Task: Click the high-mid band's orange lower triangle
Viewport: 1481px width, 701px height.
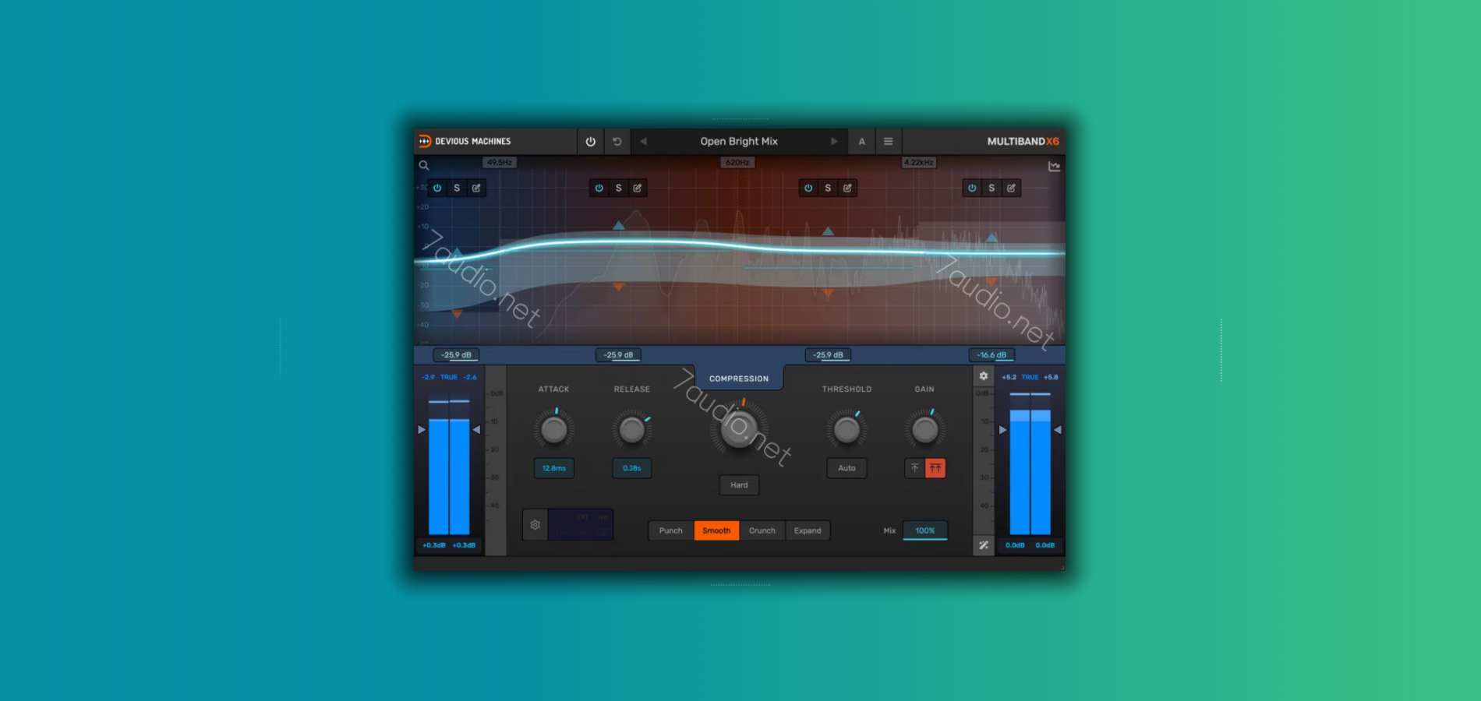Action: [x=828, y=293]
